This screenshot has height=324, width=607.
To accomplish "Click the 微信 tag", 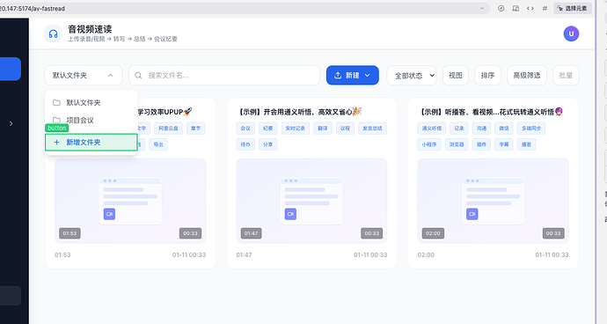I will (504, 129).
